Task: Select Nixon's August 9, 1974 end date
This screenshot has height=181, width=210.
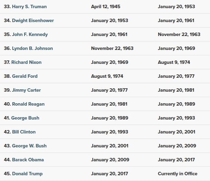Action: point(174,62)
